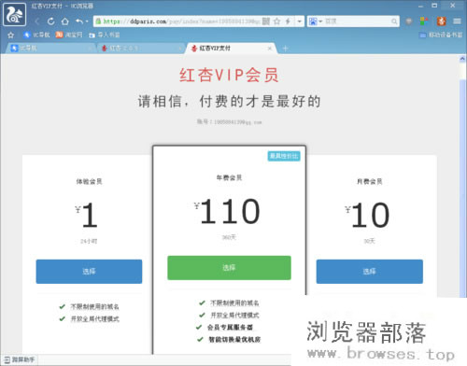Click the ¥110 price text
This screenshot has width=467, height=366.
click(227, 212)
